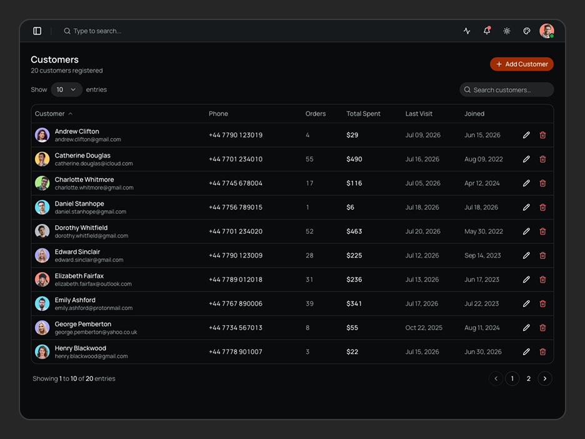Delete Daniel Stanhope with the trash icon

(x=543, y=207)
